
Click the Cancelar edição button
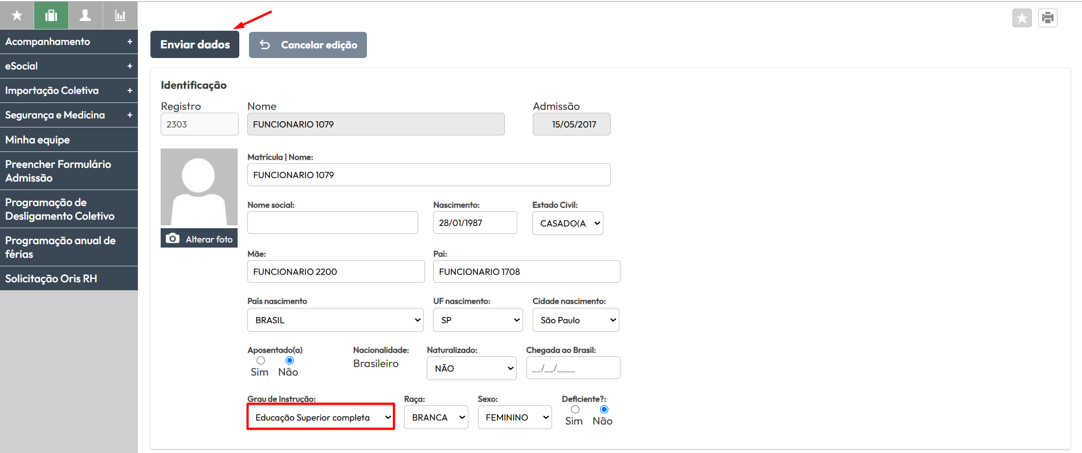point(308,44)
